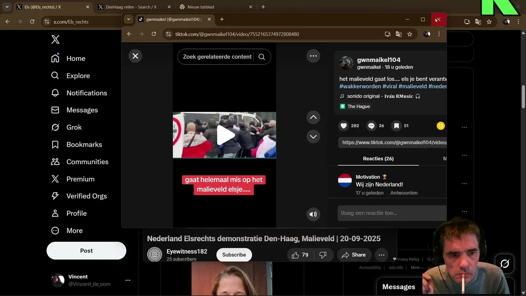The image size is (526, 296).
Task: Like the YouTube video with 79 likes
Action: [x=300, y=255]
